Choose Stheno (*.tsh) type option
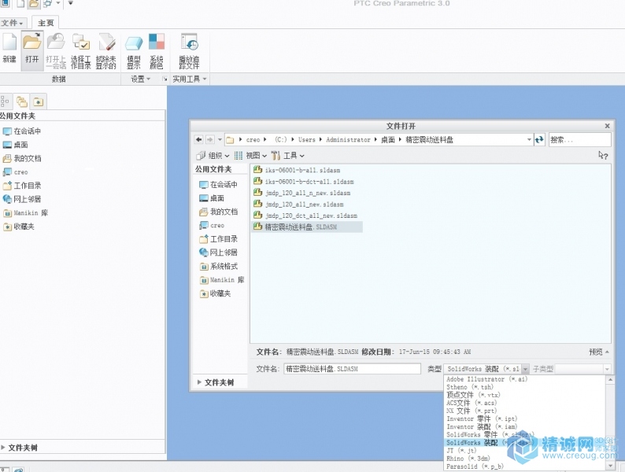625x472 pixels. pyautogui.click(x=470, y=387)
